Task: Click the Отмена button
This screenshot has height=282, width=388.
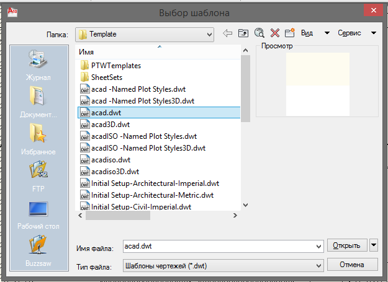Action: tap(353, 265)
